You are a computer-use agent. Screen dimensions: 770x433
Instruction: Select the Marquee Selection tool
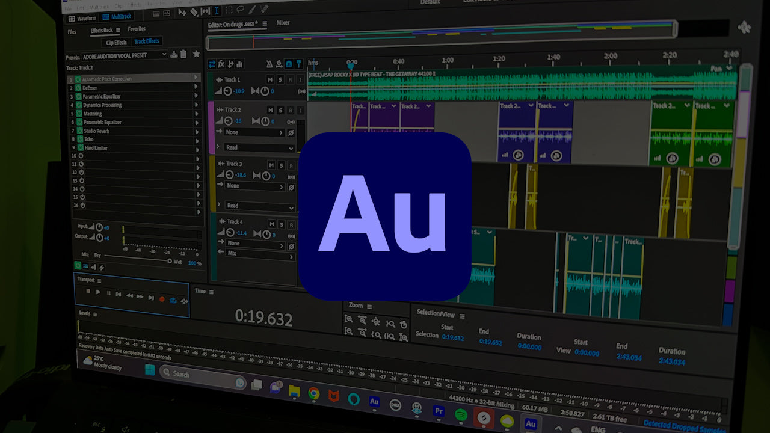pyautogui.click(x=229, y=10)
